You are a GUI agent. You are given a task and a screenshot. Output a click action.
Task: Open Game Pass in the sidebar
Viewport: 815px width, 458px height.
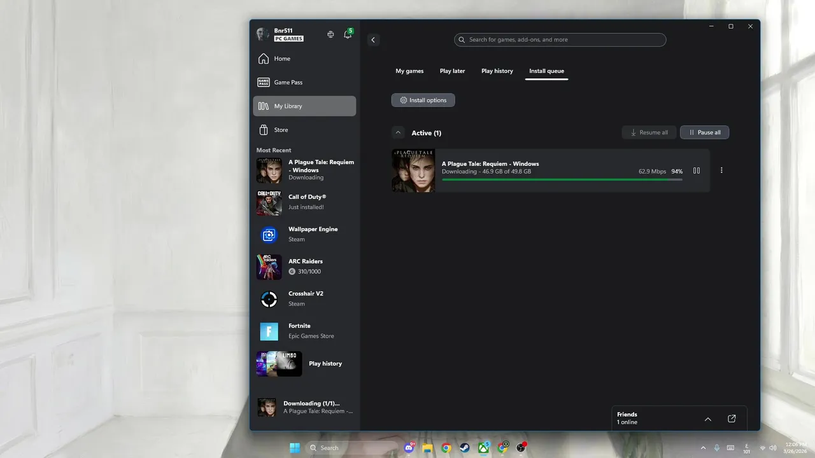304,82
